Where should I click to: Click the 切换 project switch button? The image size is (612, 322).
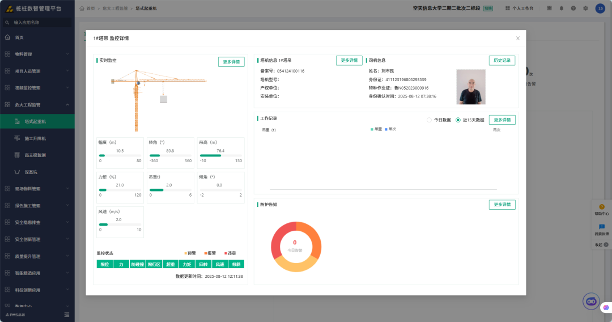pos(488,8)
